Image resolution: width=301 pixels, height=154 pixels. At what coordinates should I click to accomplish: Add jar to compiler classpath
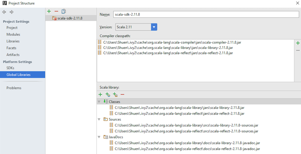pyautogui.click(x=298, y=43)
